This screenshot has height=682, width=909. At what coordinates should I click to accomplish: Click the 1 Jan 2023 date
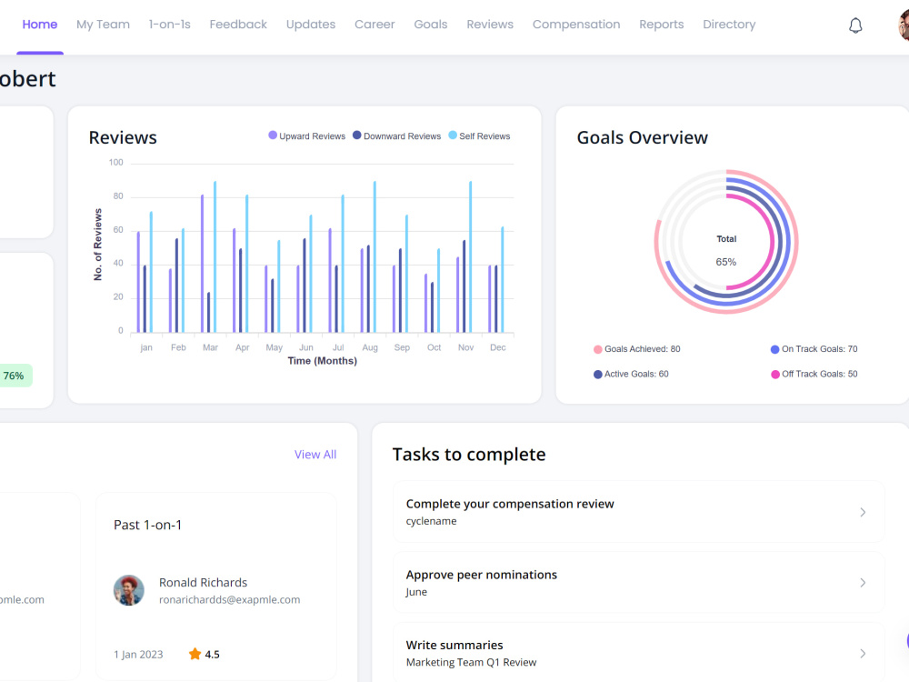tap(138, 654)
